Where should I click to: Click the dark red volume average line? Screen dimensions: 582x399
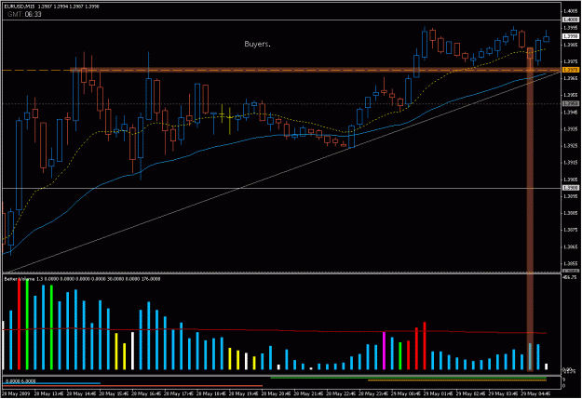(275, 330)
